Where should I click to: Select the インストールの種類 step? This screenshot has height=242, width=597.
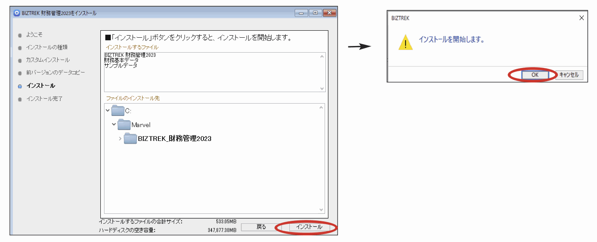[x=46, y=47]
